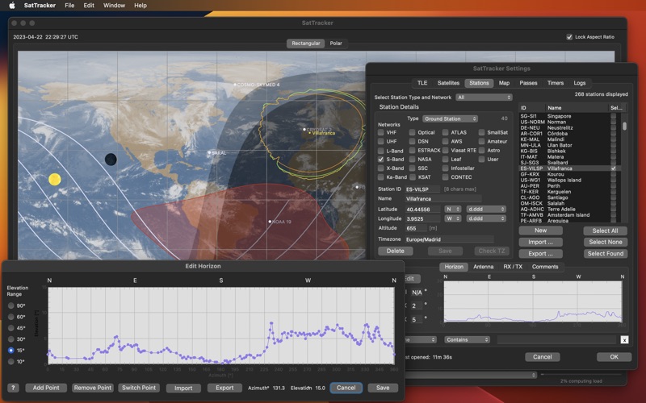
Task: Switch to the Polar map view
Action: pos(336,44)
